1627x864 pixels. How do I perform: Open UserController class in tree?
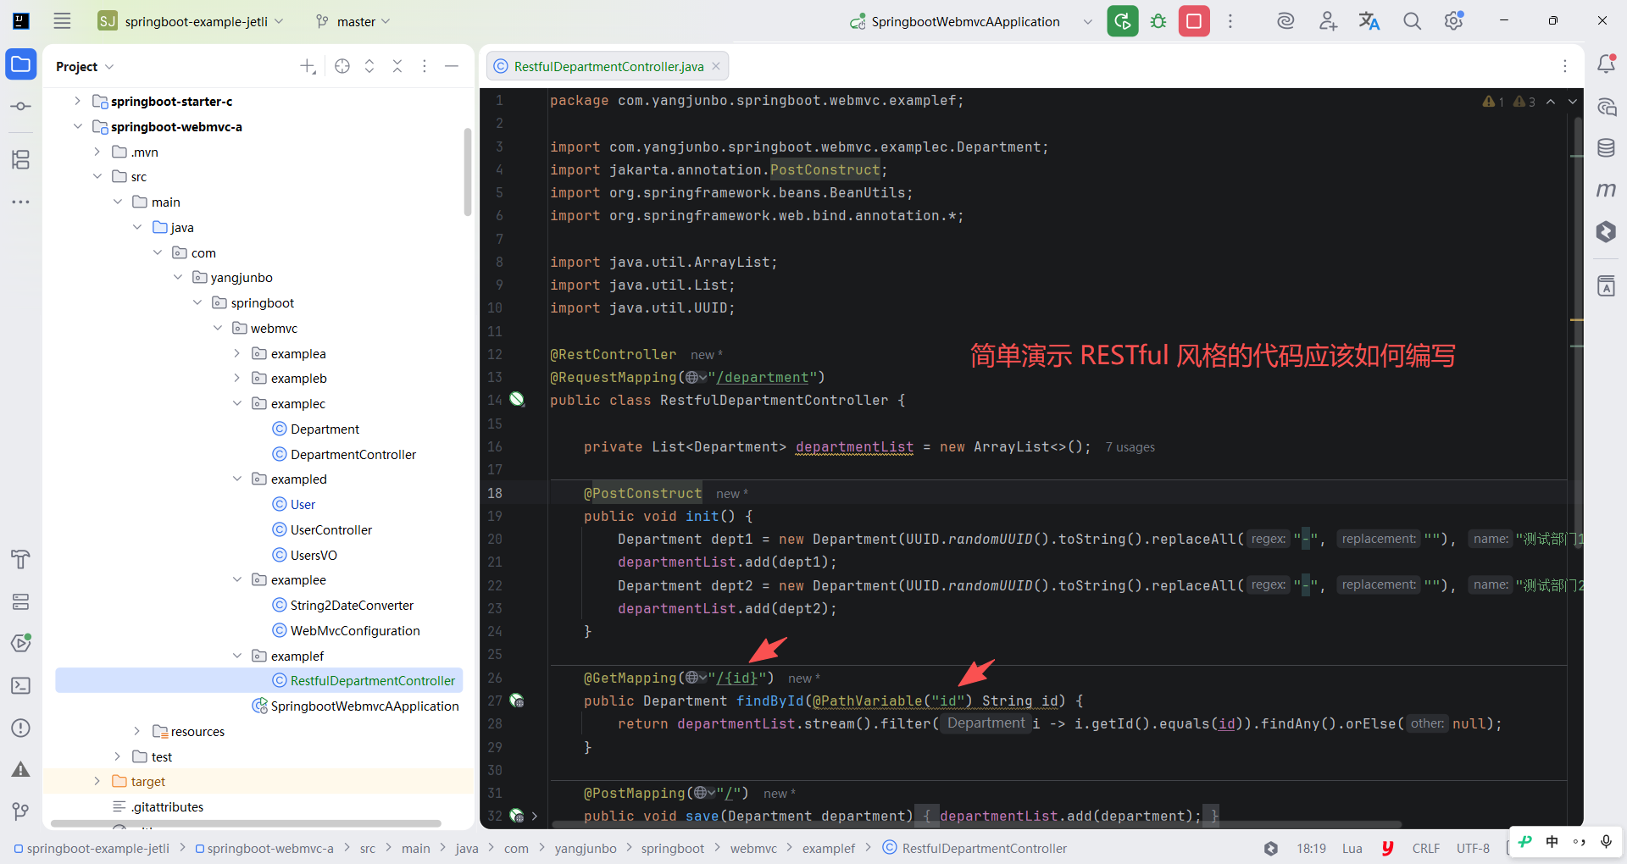[x=331, y=529]
